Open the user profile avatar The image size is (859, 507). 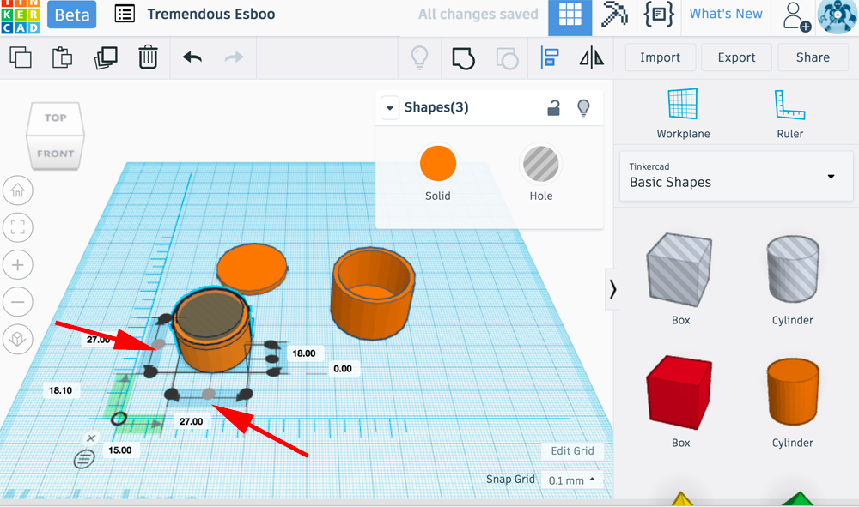(837, 16)
